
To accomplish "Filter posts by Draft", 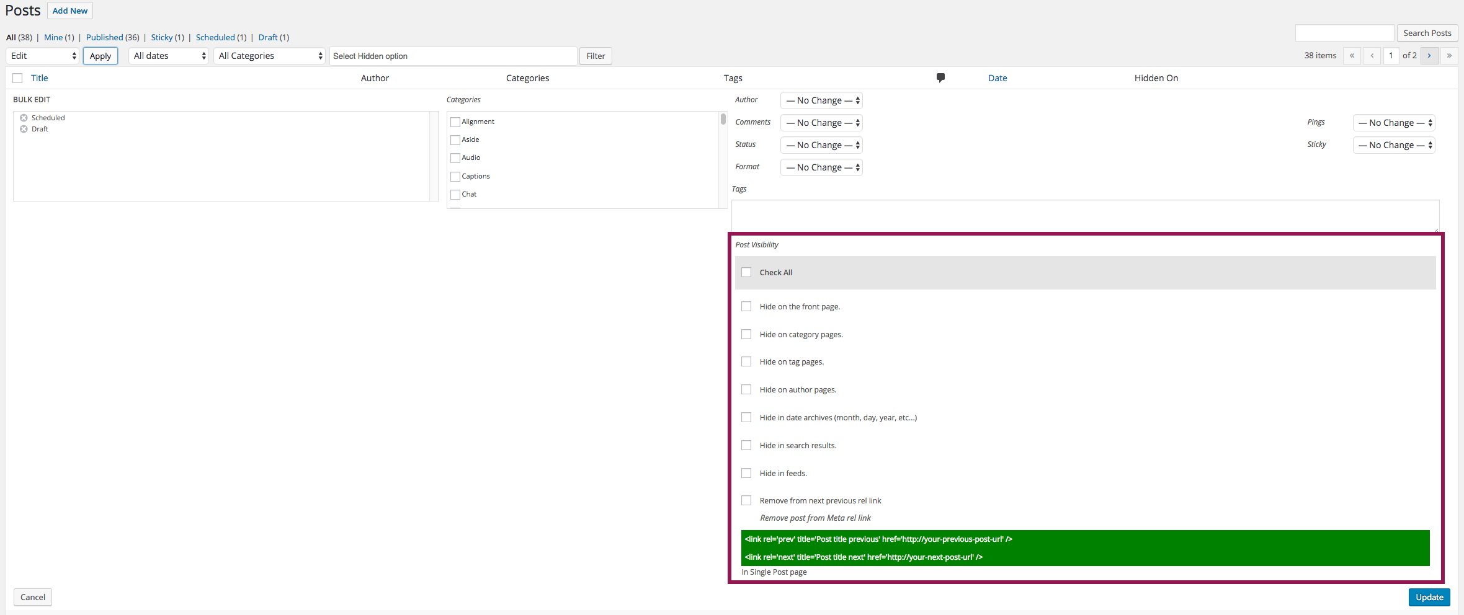I will point(268,37).
